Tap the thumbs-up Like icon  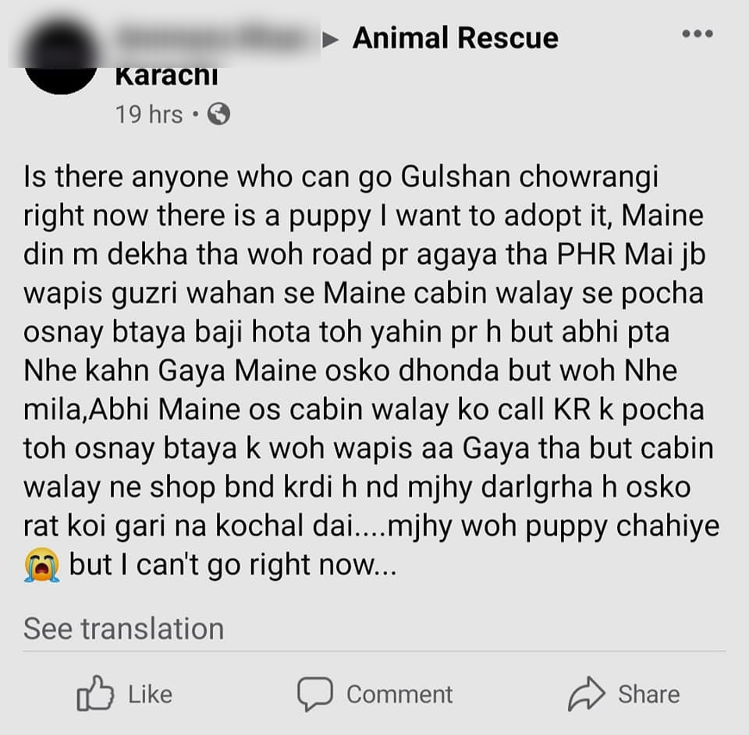click(95, 693)
